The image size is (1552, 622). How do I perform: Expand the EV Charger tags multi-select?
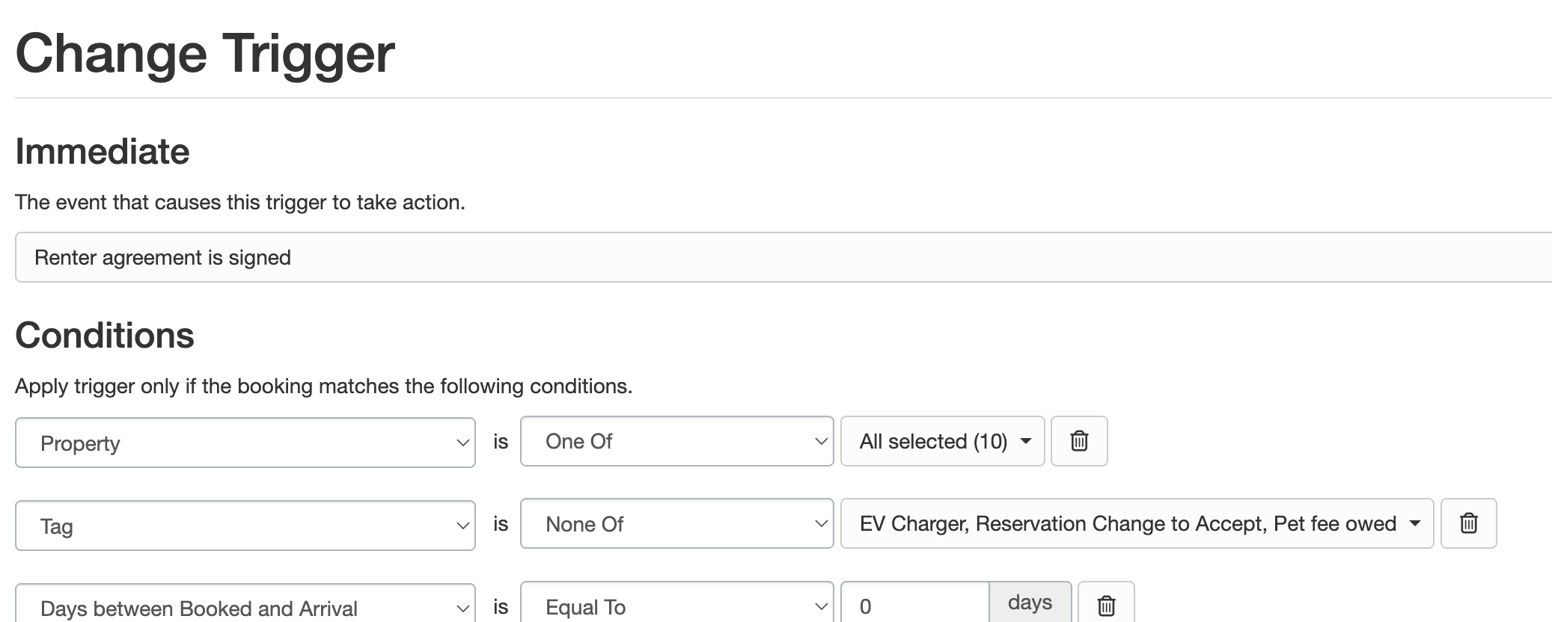1136,523
